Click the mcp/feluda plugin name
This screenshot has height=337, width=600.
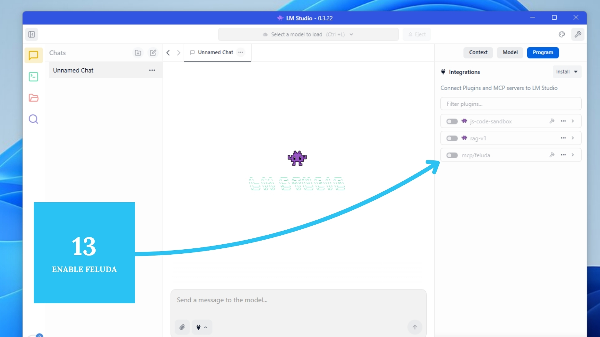[x=476, y=155]
